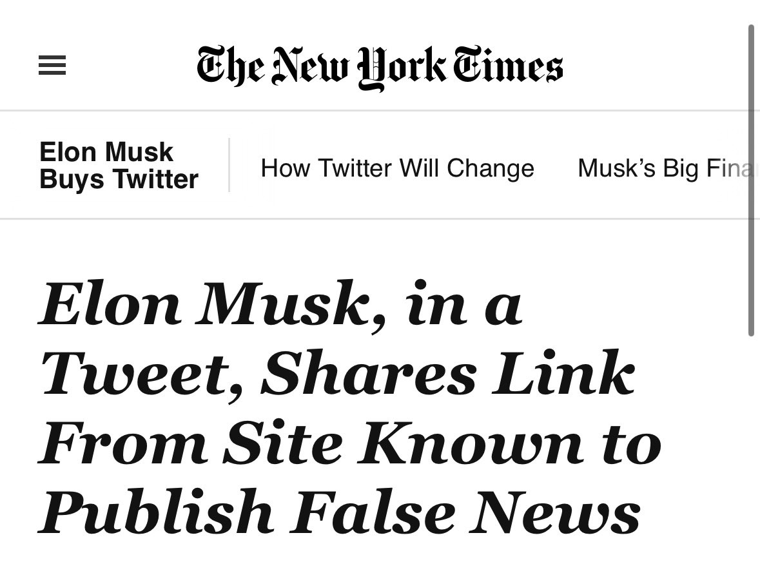
Task: Click the headline line "Publish False News"
Action: pyautogui.click(x=340, y=513)
